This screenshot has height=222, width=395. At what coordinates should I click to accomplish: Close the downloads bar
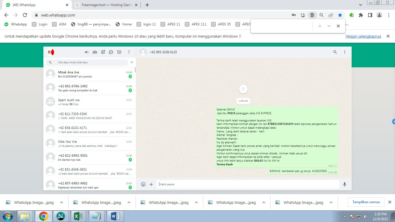point(390,202)
